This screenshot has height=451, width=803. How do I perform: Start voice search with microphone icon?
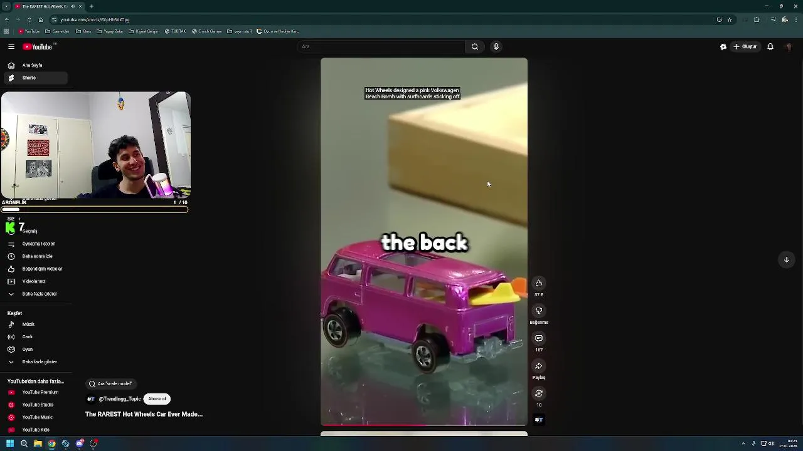[x=496, y=46]
